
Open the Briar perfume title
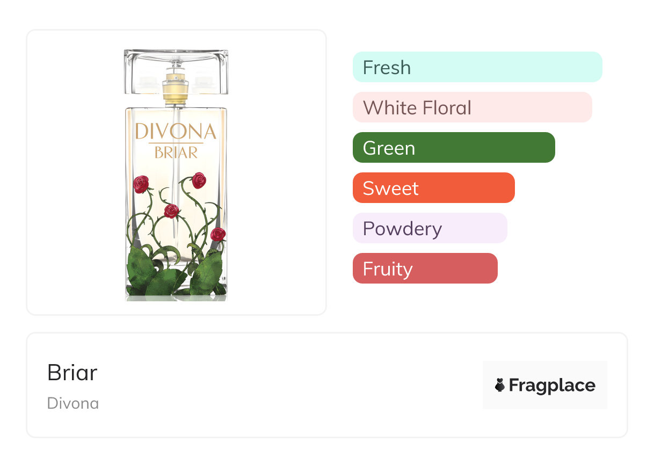[72, 372]
